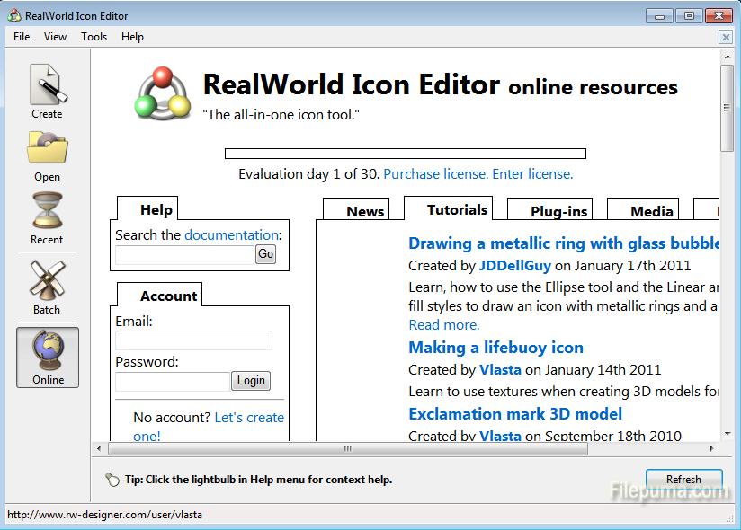Screen dimensions: 741x530
Task: Close the document panel X icon
Action: pyautogui.click(x=725, y=37)
